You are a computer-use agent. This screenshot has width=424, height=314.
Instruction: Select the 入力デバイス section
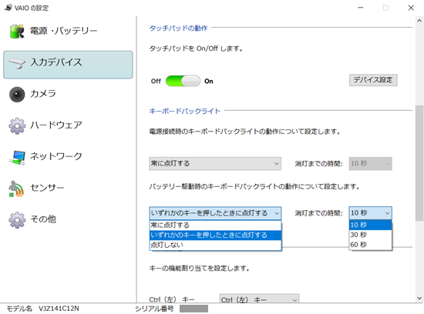click(68, 65)
